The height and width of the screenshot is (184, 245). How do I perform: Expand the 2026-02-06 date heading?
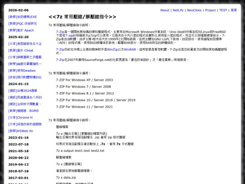(19, 10)
